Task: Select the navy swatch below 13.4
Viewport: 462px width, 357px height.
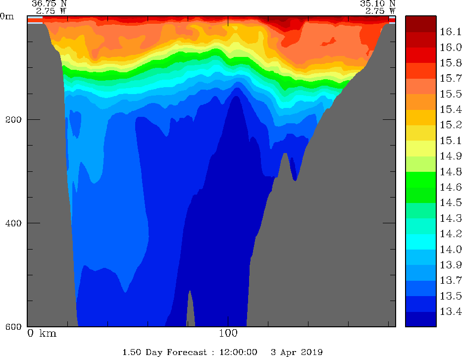Action: tap(421, 319)
